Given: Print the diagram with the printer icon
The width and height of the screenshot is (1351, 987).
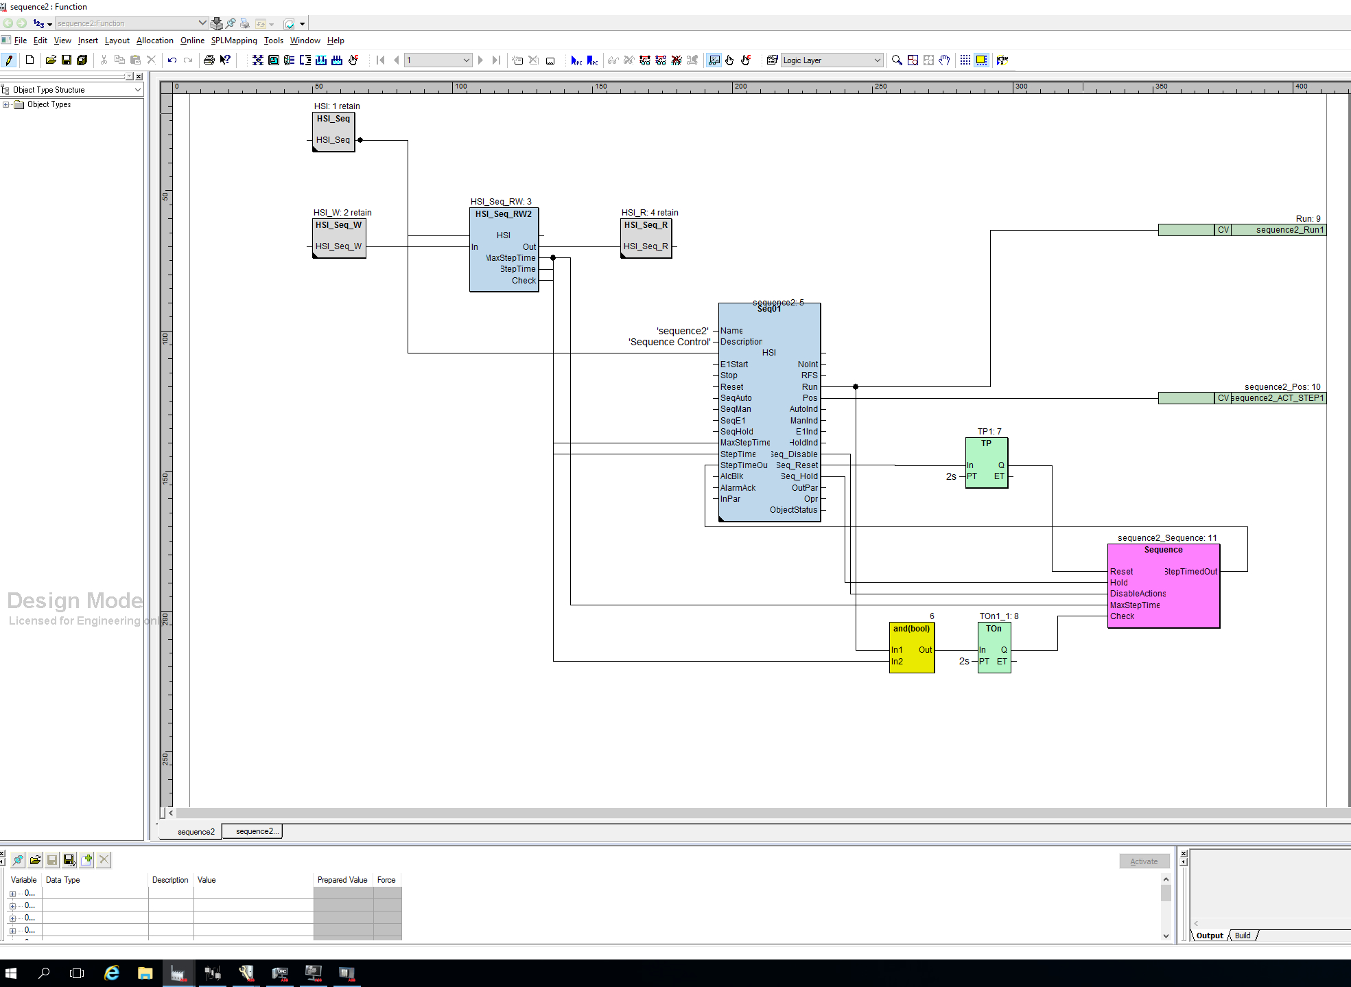Looking at the screenshot, I should coord(209,60).
